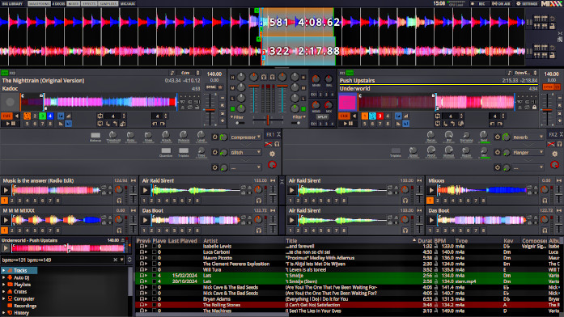Toggle the Compressor effect power button
Image resolution: width=564 pixels, height=317 pixels.
tap(214, 137)
